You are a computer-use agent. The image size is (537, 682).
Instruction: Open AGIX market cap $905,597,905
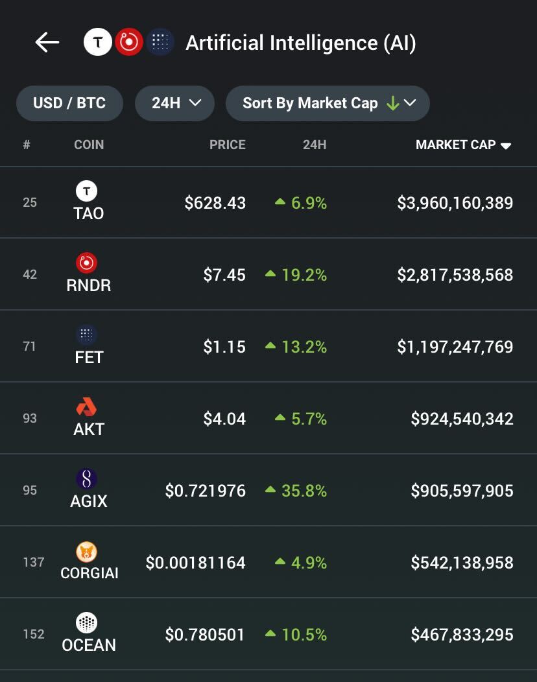pyautogui.click(x=462, y=491)
